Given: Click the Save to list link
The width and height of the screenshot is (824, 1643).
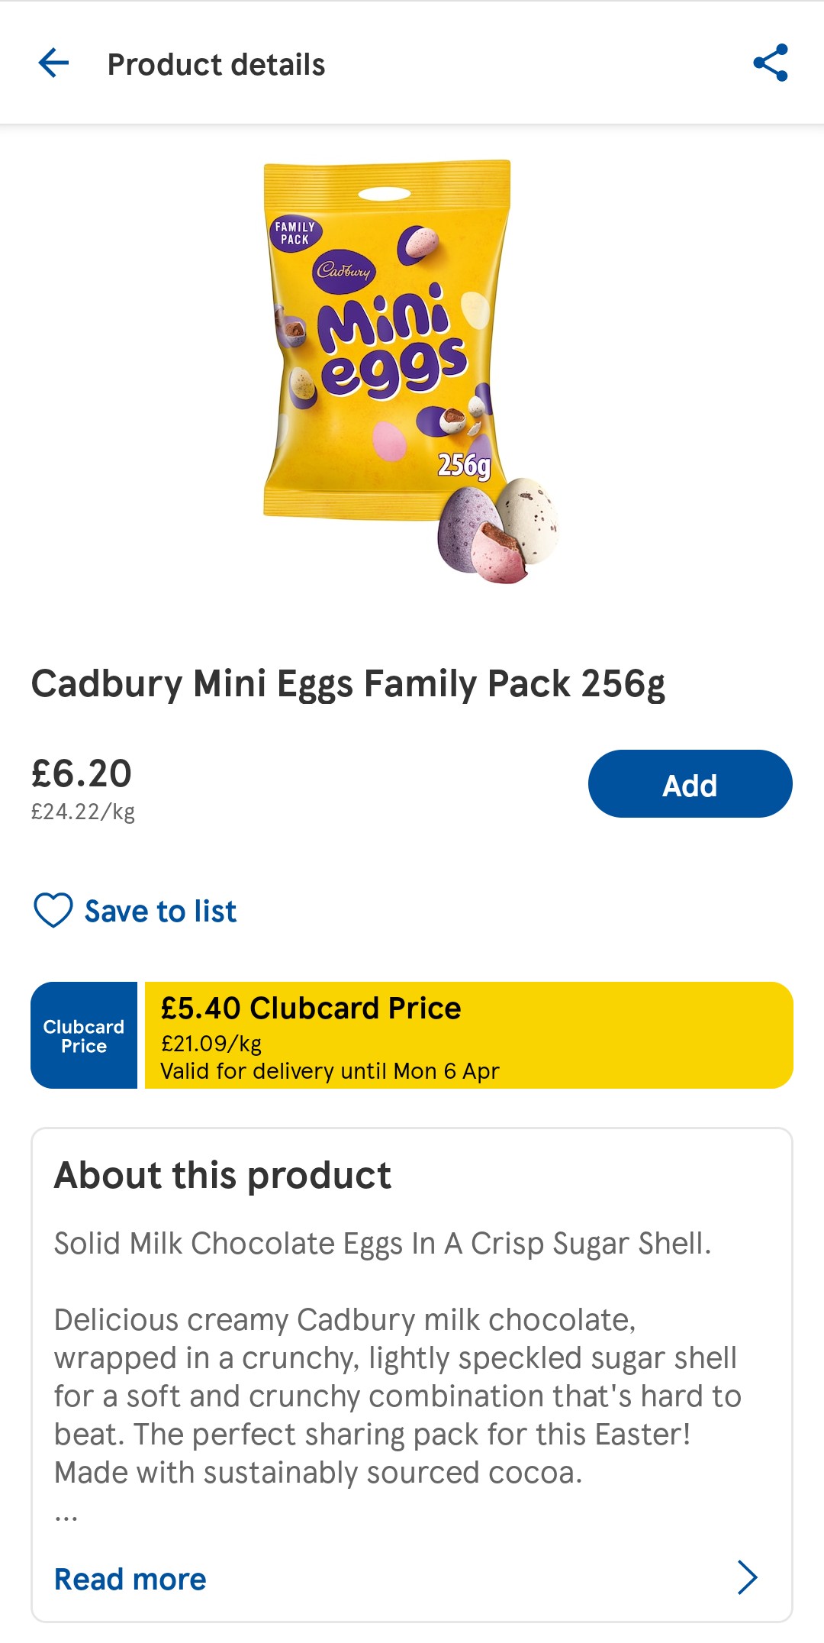Looking at the screenshot, I should click(x=160, y=912).
